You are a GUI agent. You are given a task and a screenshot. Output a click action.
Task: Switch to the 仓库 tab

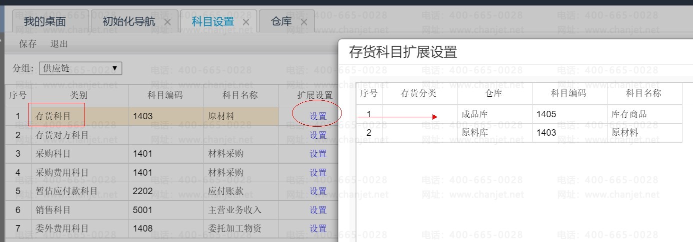coord(281,21)
